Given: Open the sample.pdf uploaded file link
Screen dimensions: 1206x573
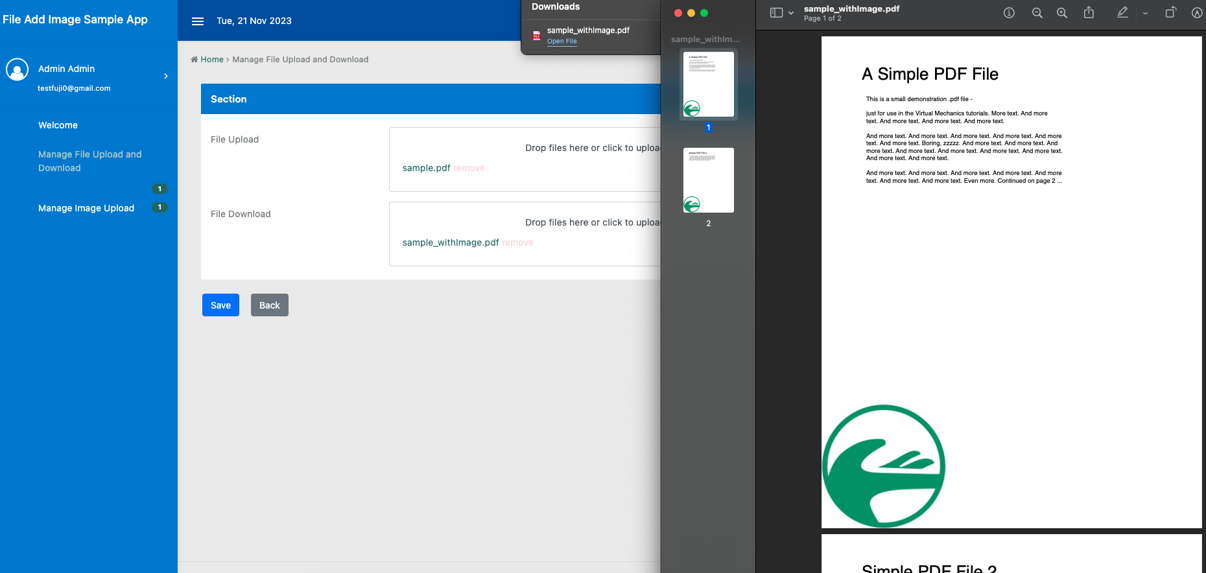Looking at the screenshot, I should (x=426, y=168).
